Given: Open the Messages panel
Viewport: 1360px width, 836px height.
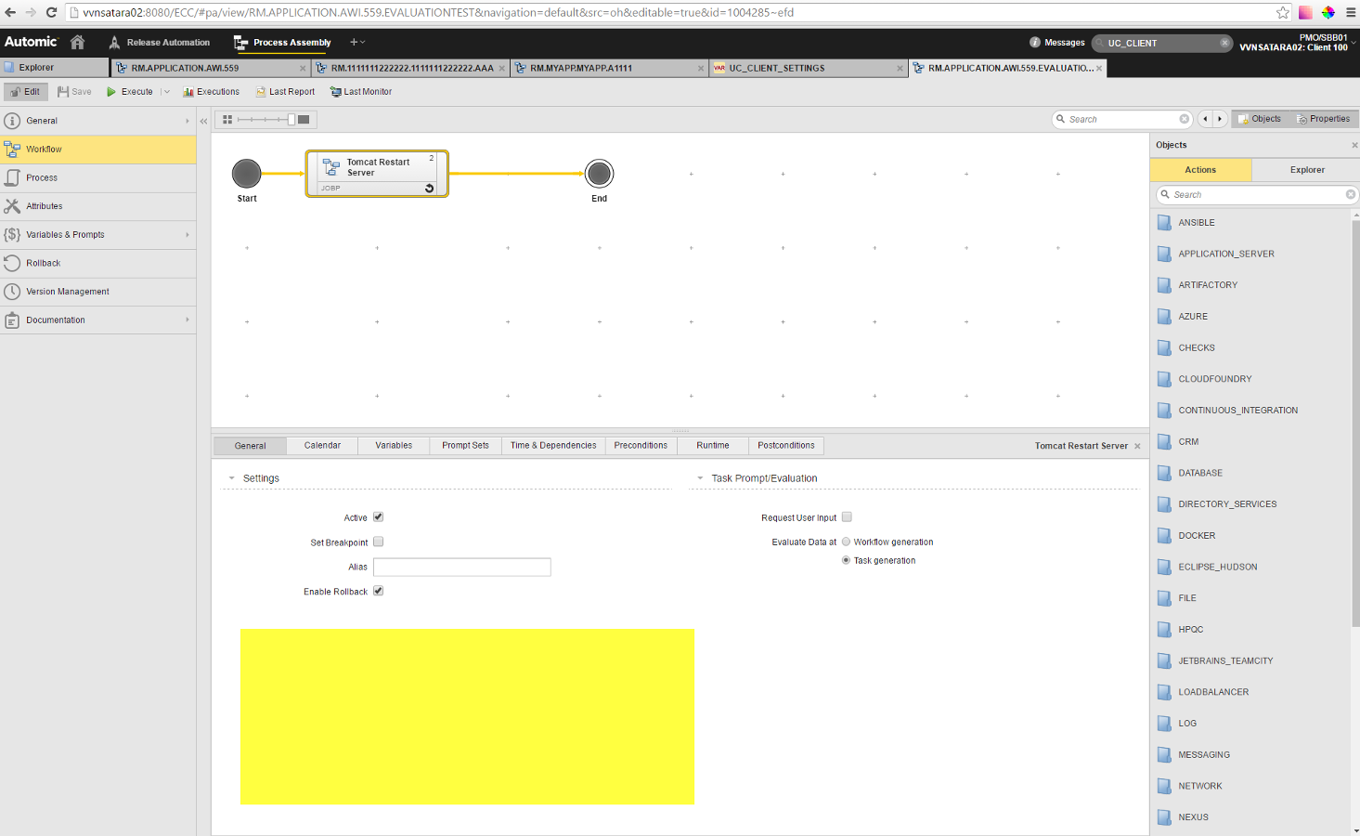Looking at the screenshot, I should click(x=1057, y=42).
